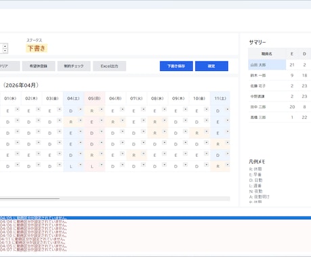
Task: Select 田中 二郎 in the summary table
Action: (267, 107)
